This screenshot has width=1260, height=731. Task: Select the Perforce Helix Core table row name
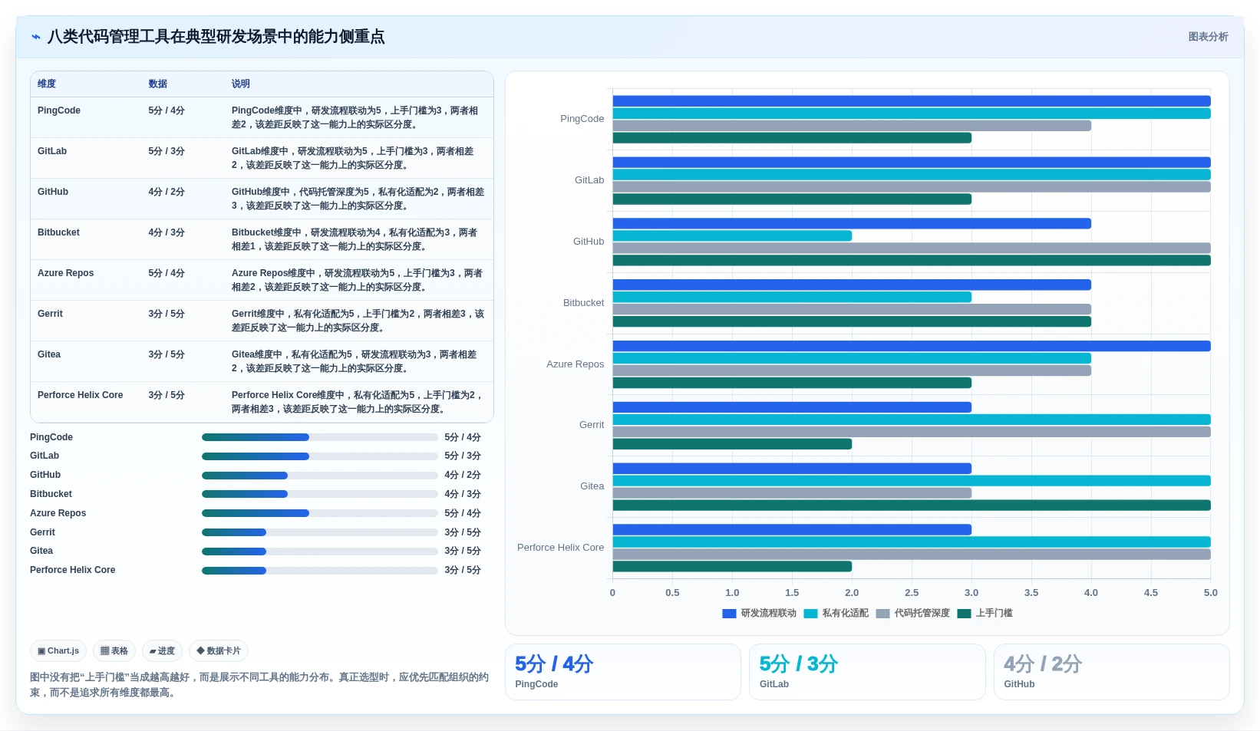[80, 395]
